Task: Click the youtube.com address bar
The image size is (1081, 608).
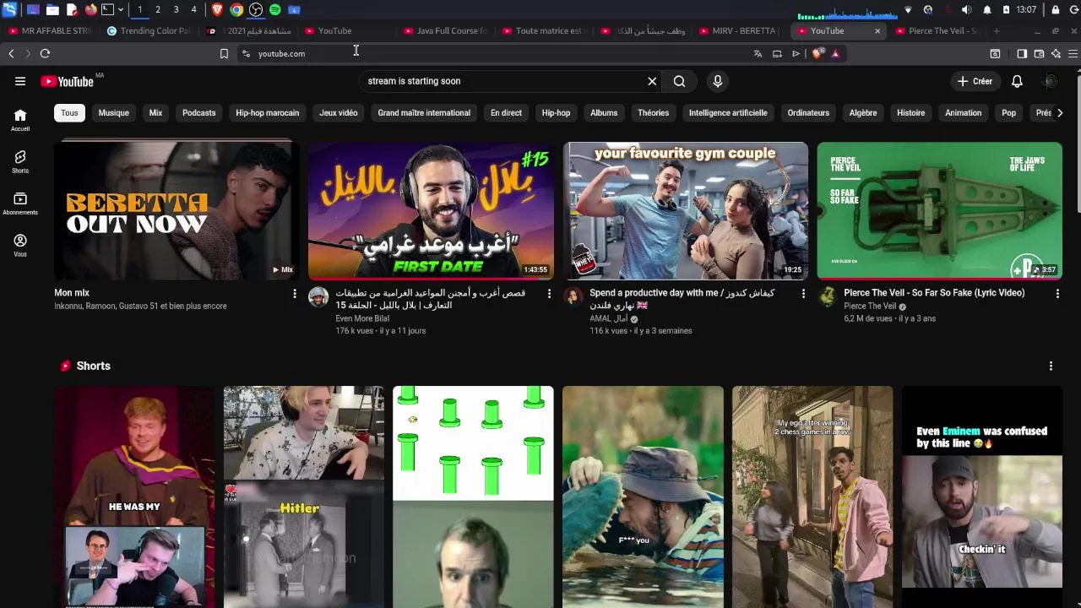Action: pyautogui.click(x=490, y=53)
